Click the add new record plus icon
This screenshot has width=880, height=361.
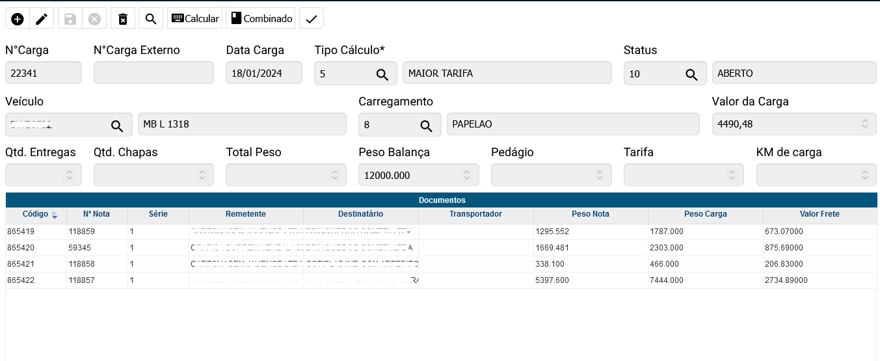[18, 19]
